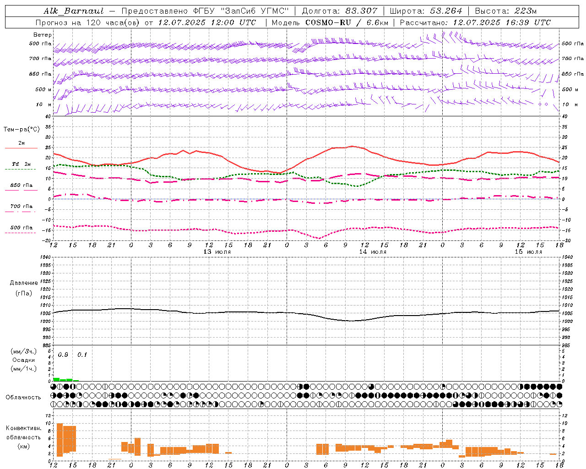Click 'Прогноз на 120 часа(ов)' forecast header
This screenshot has height=469, width=586.
pos(88,22)
